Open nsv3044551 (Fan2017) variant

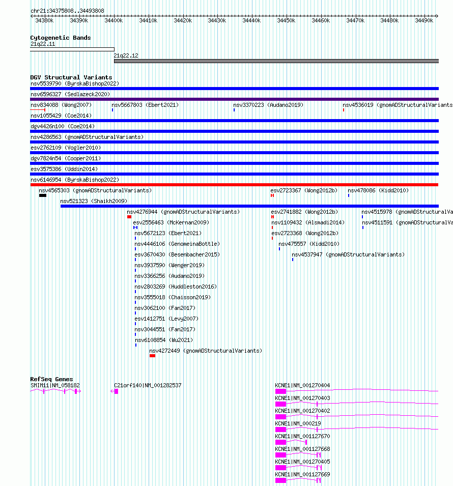(165, 329)
